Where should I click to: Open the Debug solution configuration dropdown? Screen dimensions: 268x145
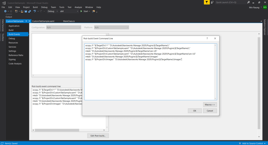coord(52,11)
